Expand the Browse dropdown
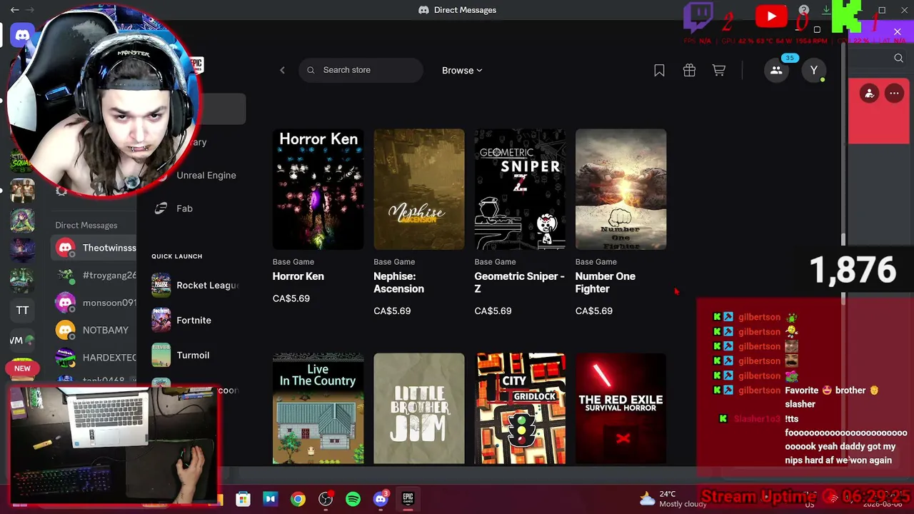The height and width of the screenshot is (514, 914). pyautogui.click(x=462, y=70)
